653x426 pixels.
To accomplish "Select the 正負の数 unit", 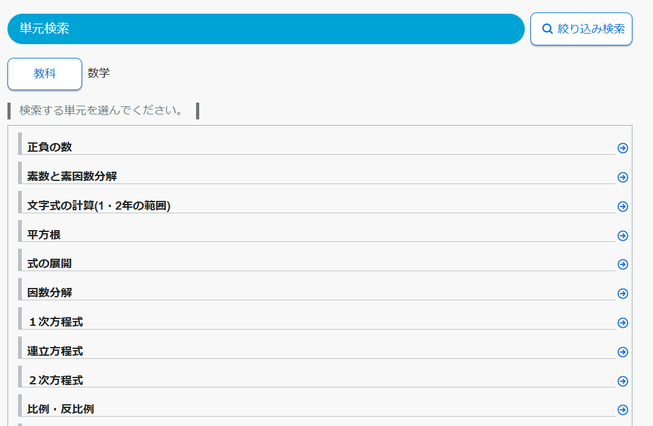I will 50,147.
